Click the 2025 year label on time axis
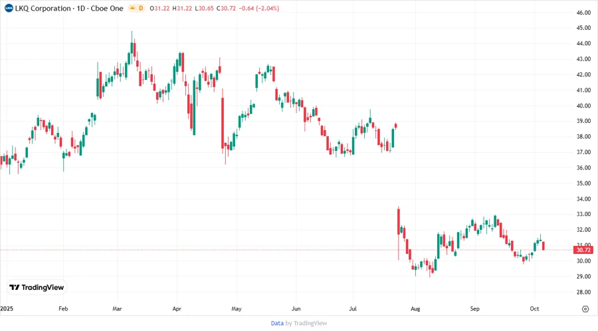This screenshot has height=331, width=598. tap(7, 309)
